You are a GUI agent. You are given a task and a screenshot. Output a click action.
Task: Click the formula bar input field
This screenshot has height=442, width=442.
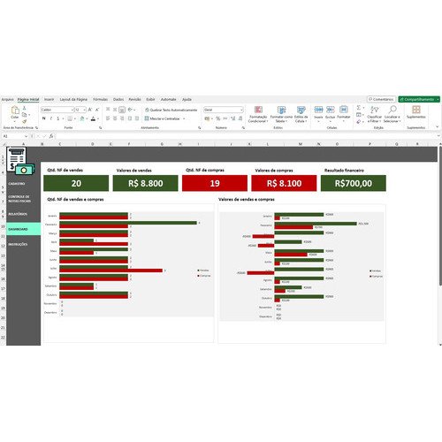pos(248,136)
